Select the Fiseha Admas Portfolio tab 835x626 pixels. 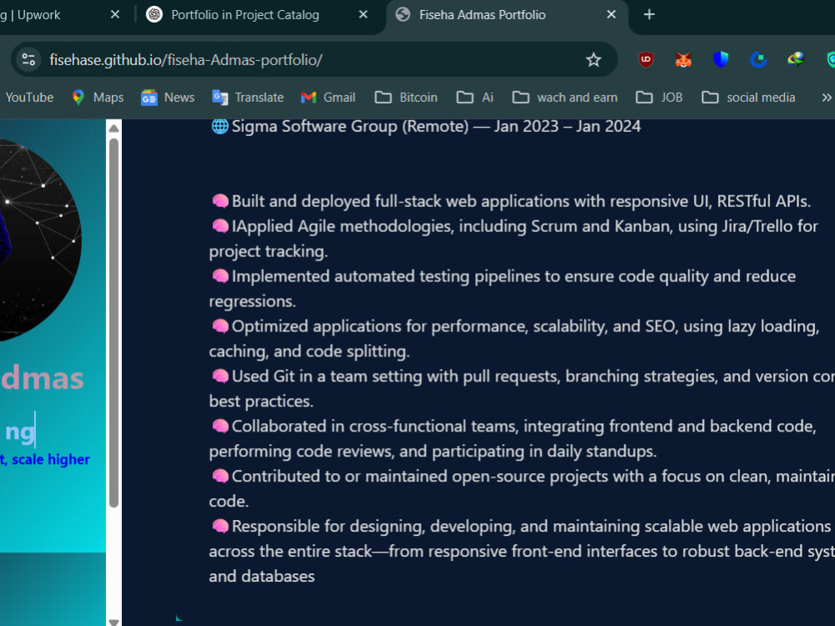tap(482, 15)
